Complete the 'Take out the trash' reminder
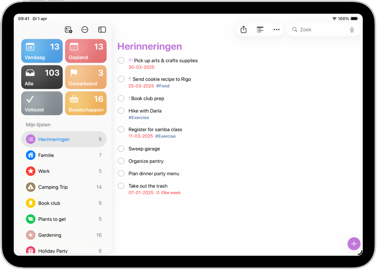This screenshot has height=271, width=377. (121, 186)
